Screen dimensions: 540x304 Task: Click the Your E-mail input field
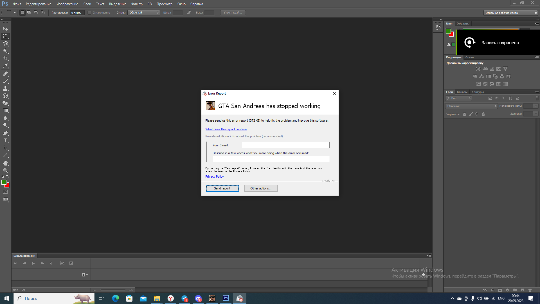coord(285,145)
